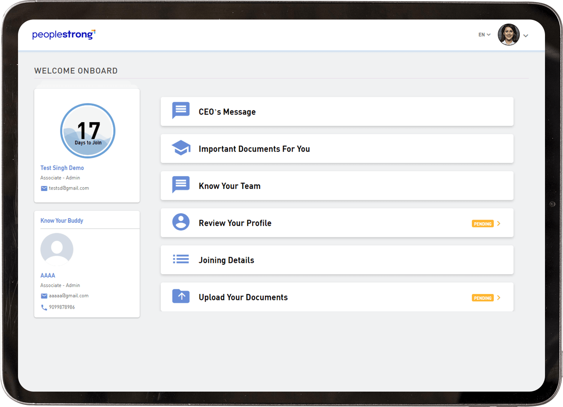Click the envelope icon beside aaaaa@gmail.com

pyautogui.click(x=44, y=296)
